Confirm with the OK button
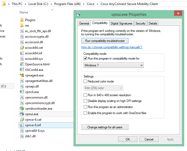Screen dimensions: 187x151 pos(128,139)
